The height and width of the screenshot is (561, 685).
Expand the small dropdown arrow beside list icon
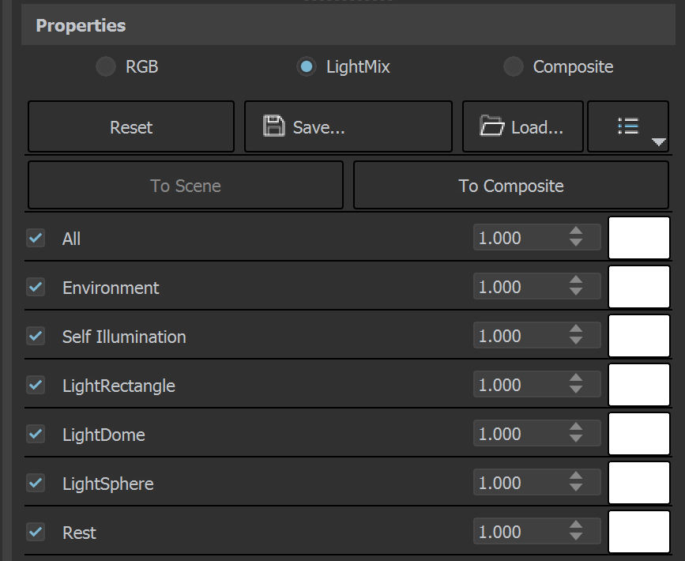tap(658, 142)
